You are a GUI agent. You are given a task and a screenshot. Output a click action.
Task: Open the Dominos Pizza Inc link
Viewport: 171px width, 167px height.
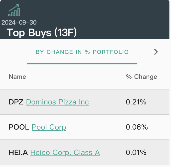click(57, 102)
